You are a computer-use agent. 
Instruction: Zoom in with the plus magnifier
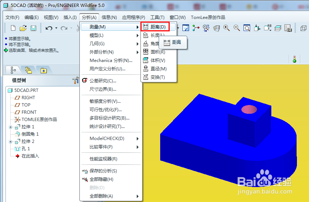pos(226,28)
